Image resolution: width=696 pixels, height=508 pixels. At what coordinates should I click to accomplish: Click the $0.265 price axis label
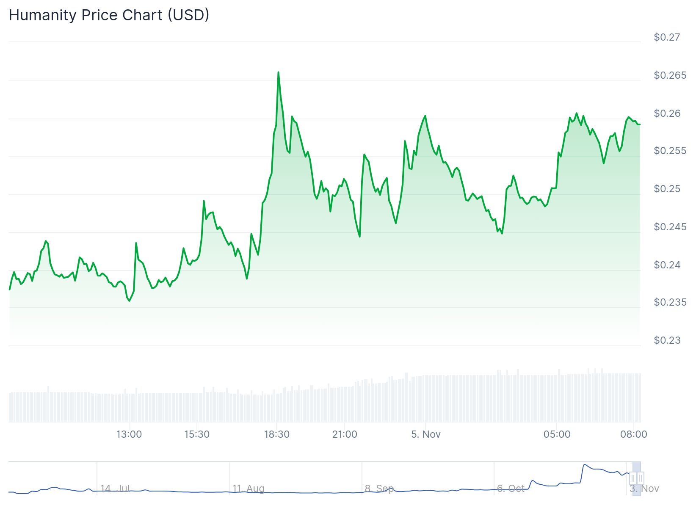coord(670,75)
